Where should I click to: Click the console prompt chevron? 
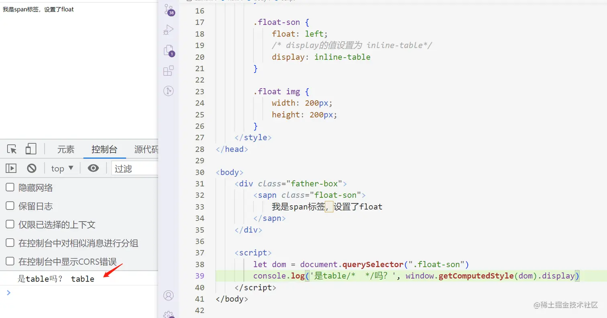pos(9,293)
